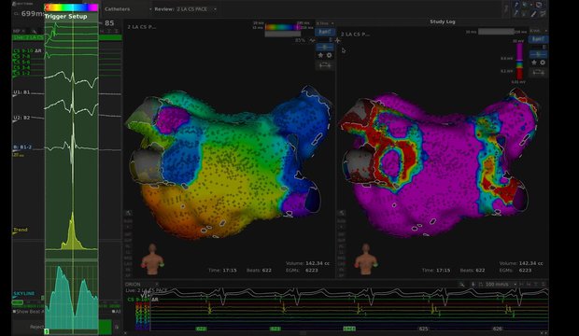Click the pencil tool icon in the top-right toolbar

(533, 14)
